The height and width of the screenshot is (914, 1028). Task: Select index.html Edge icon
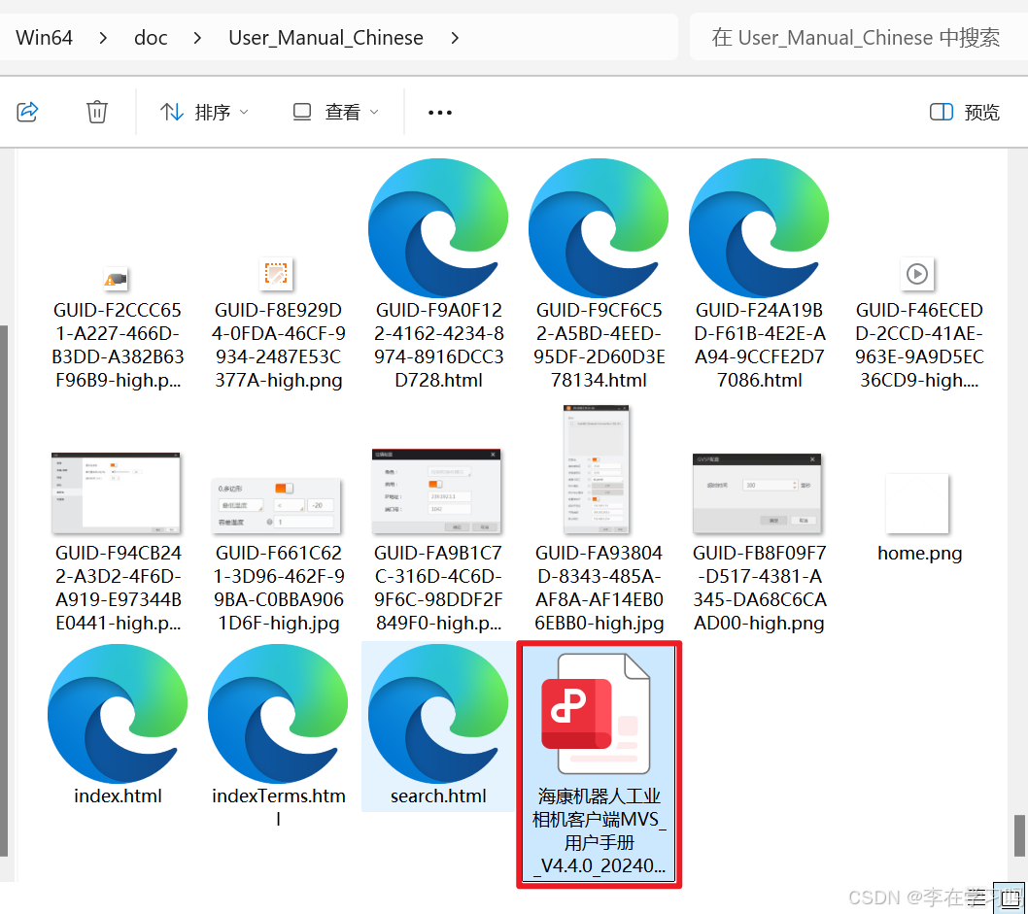(x=118, y=714)
